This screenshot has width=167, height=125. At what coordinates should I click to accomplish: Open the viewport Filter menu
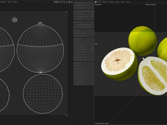click(x=123, y=2)
